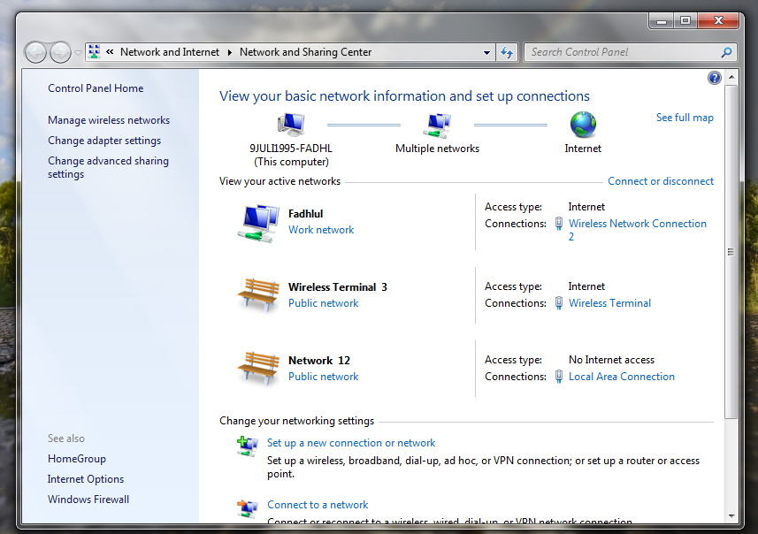Click the Internet globe icon in network map
This screenshot has height=534, width=758.
[x=582, y=125]
